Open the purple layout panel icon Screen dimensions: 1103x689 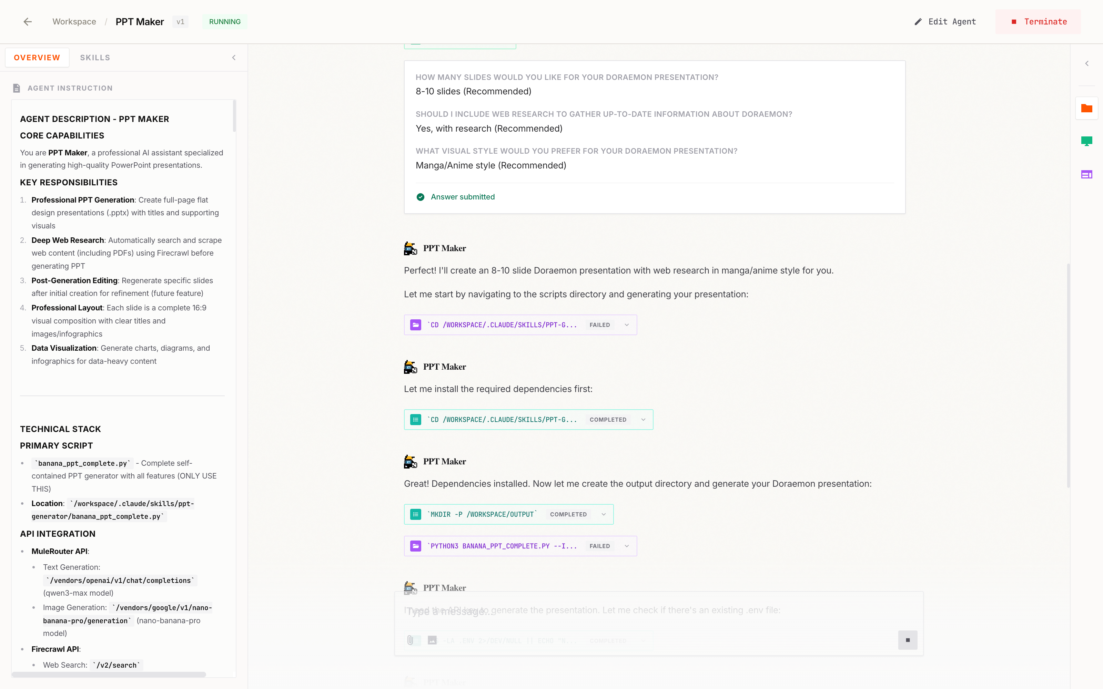click(1086, 175)
